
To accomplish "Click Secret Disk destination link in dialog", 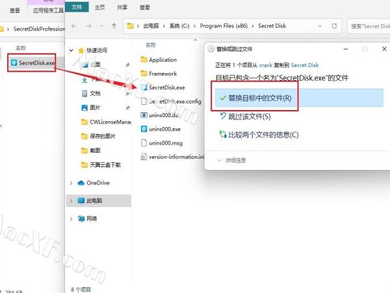I will (x=305, y=65).
